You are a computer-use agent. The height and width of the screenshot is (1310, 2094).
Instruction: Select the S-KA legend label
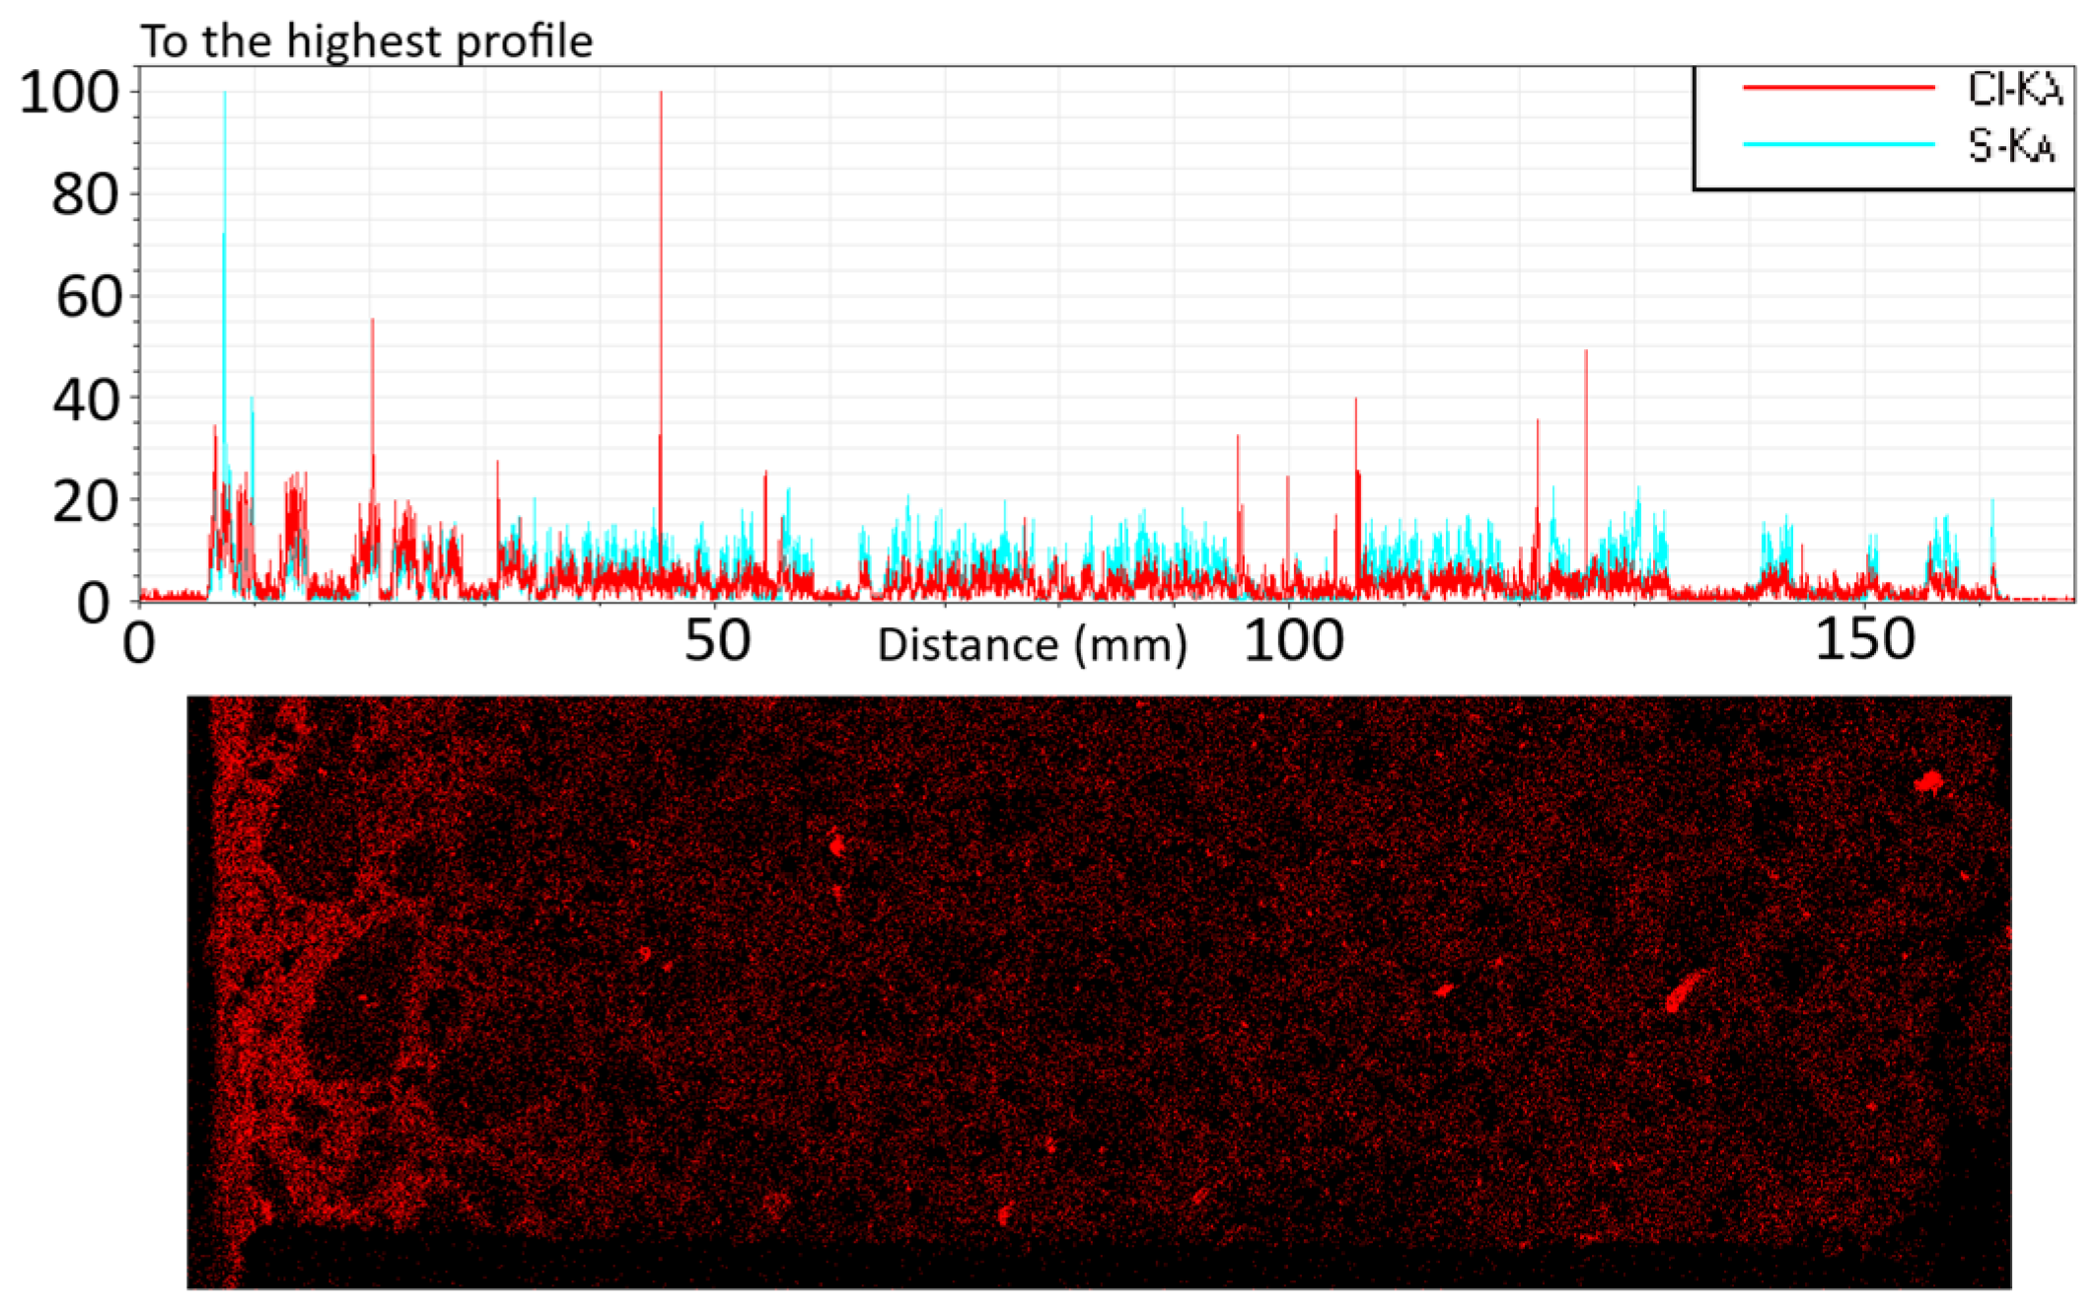tap(2011, 146)
